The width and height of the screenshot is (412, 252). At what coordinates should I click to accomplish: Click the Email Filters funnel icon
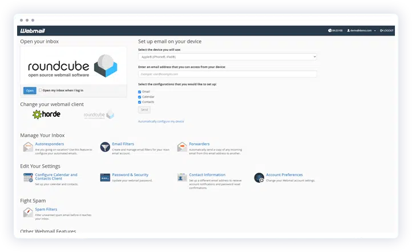point(105,147)
